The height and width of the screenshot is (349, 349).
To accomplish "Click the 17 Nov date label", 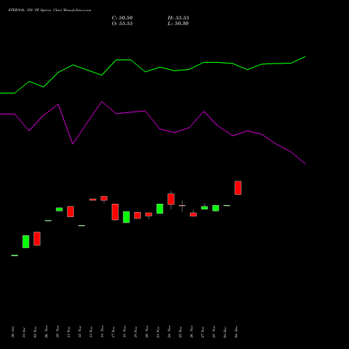I will (x=114, y=332).
